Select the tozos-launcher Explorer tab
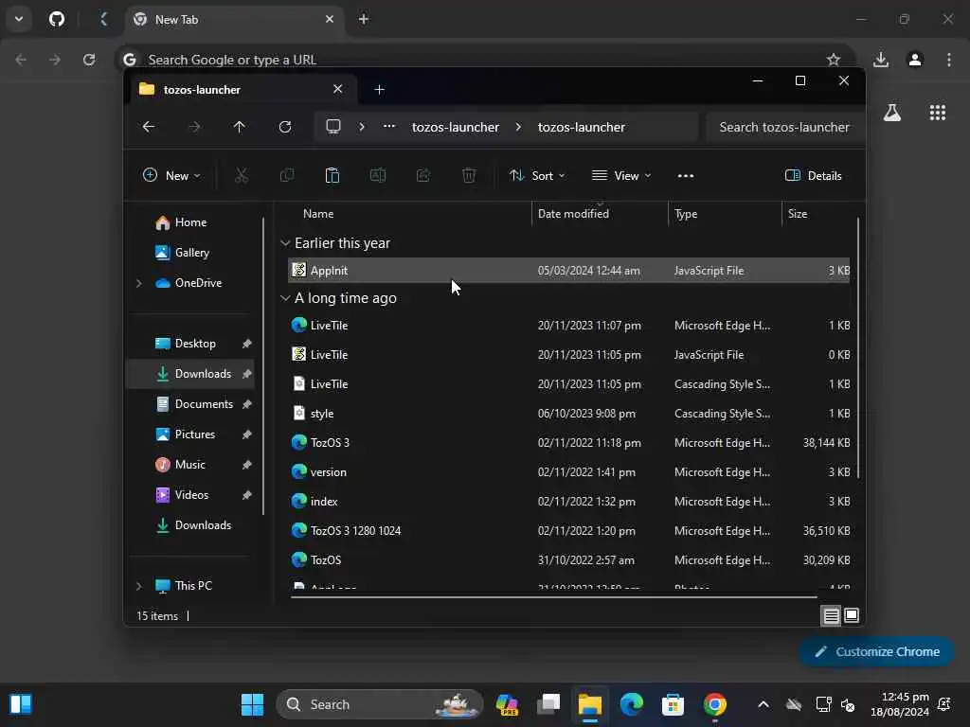Viewport: 970px width, 727px height. [x=240, y=90]
